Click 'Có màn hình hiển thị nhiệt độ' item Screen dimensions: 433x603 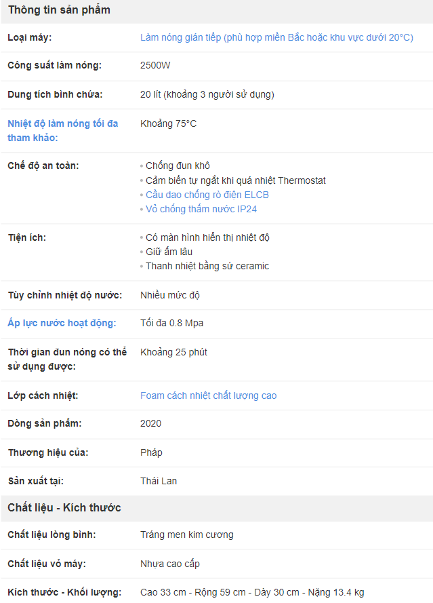pos(207,237)
